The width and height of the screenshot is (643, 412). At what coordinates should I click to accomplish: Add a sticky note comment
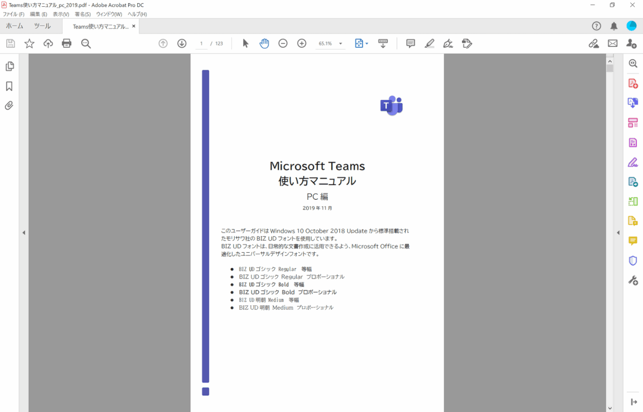click(410, 44)
